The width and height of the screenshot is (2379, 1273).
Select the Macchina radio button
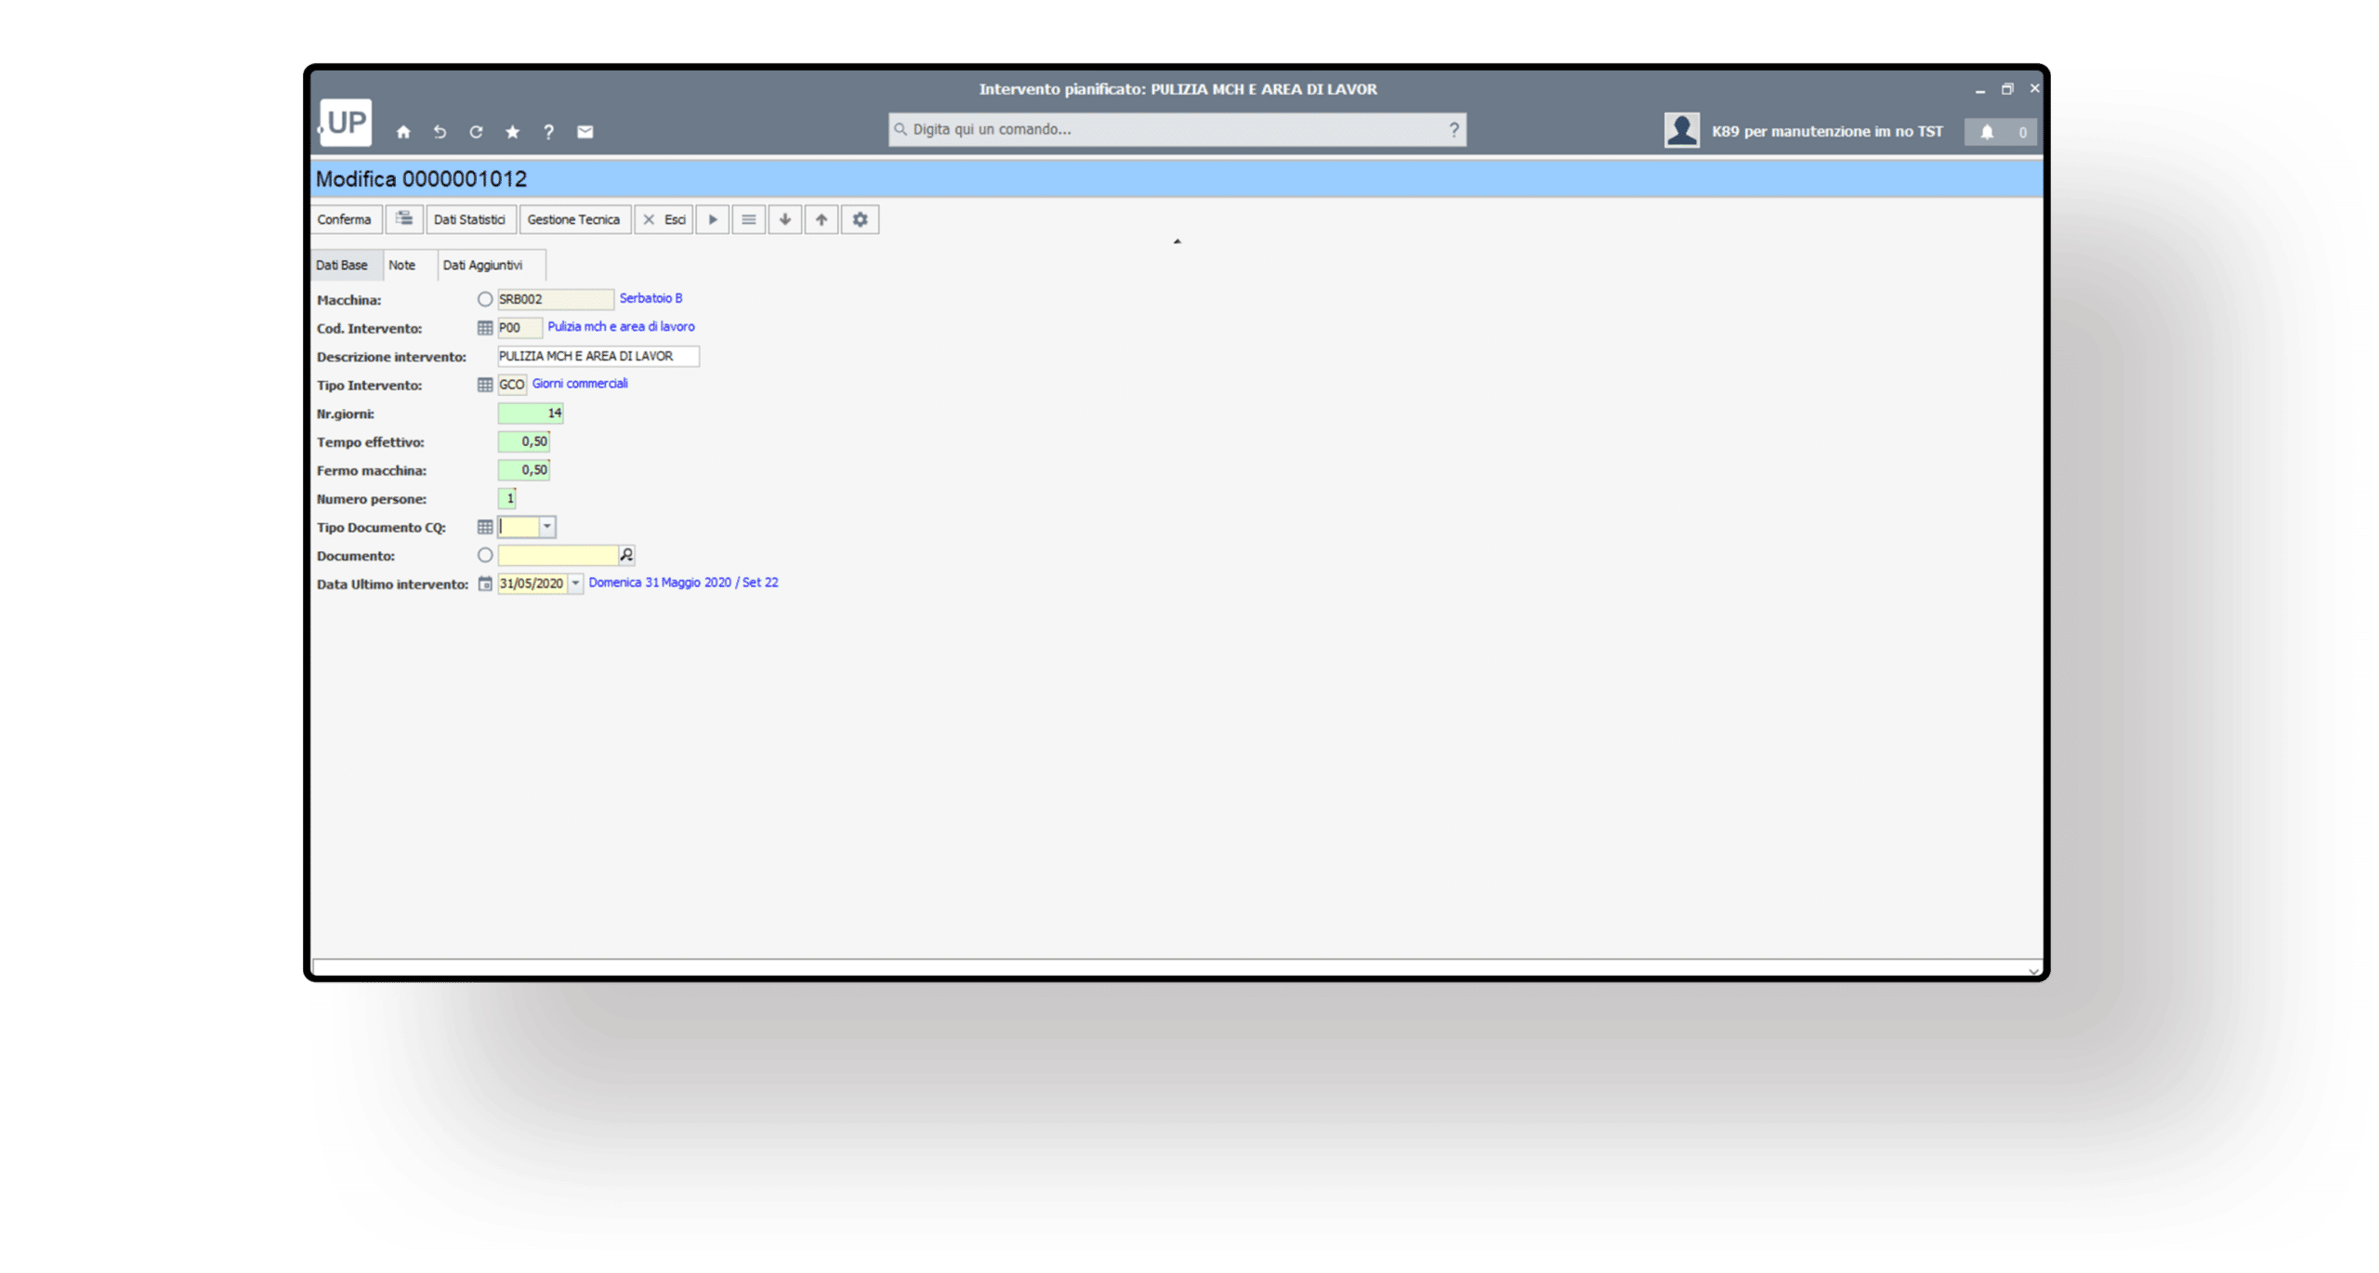pos(485,299)
